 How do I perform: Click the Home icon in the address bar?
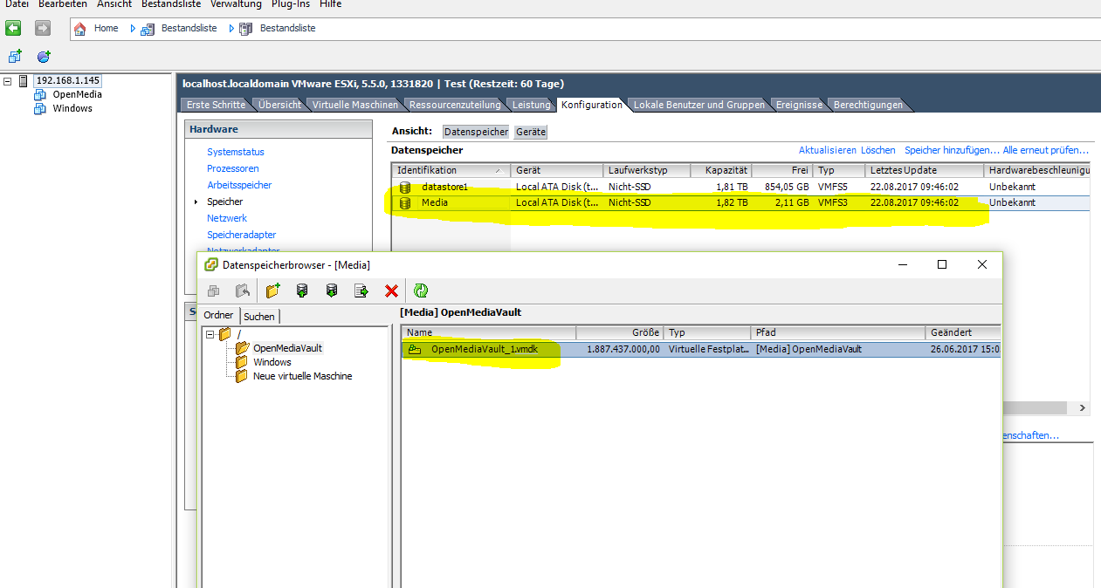point(80,29)
